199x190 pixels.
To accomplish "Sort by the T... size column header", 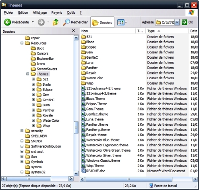I will [x=141, y=31].
